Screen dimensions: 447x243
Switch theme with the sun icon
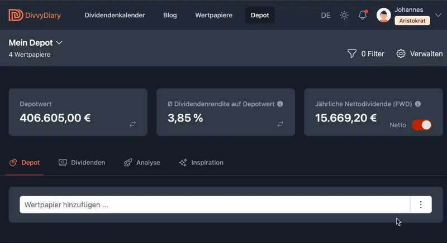(344, 15)
